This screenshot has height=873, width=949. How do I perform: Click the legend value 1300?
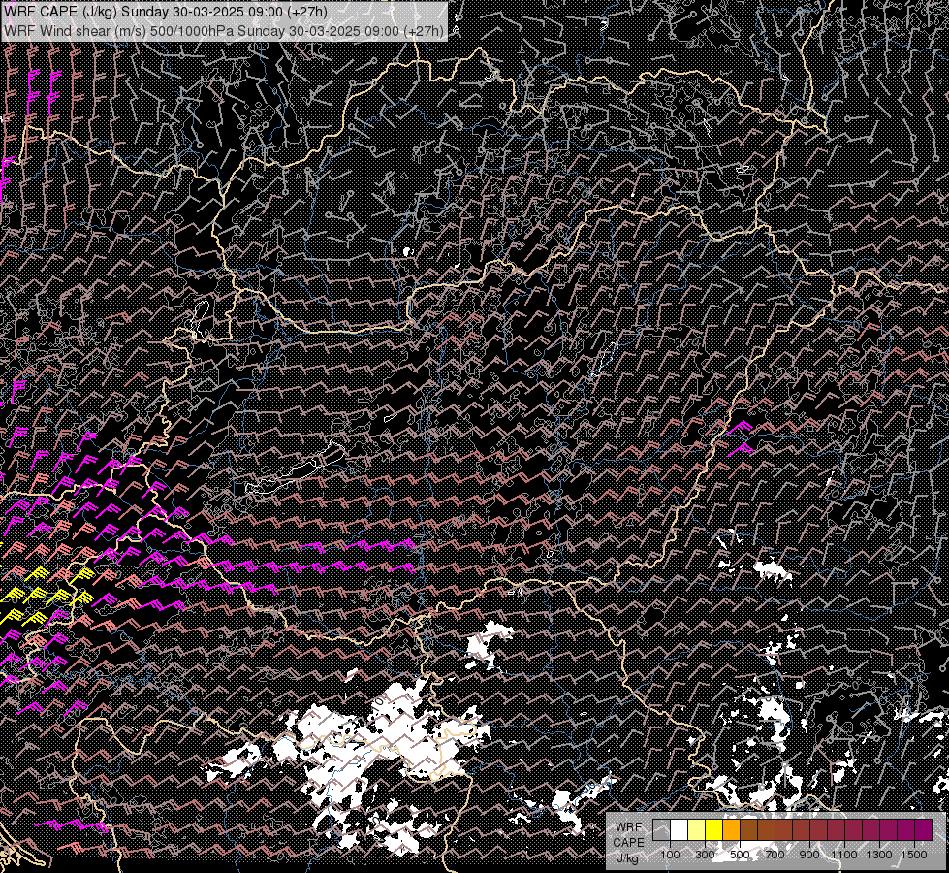879,855
